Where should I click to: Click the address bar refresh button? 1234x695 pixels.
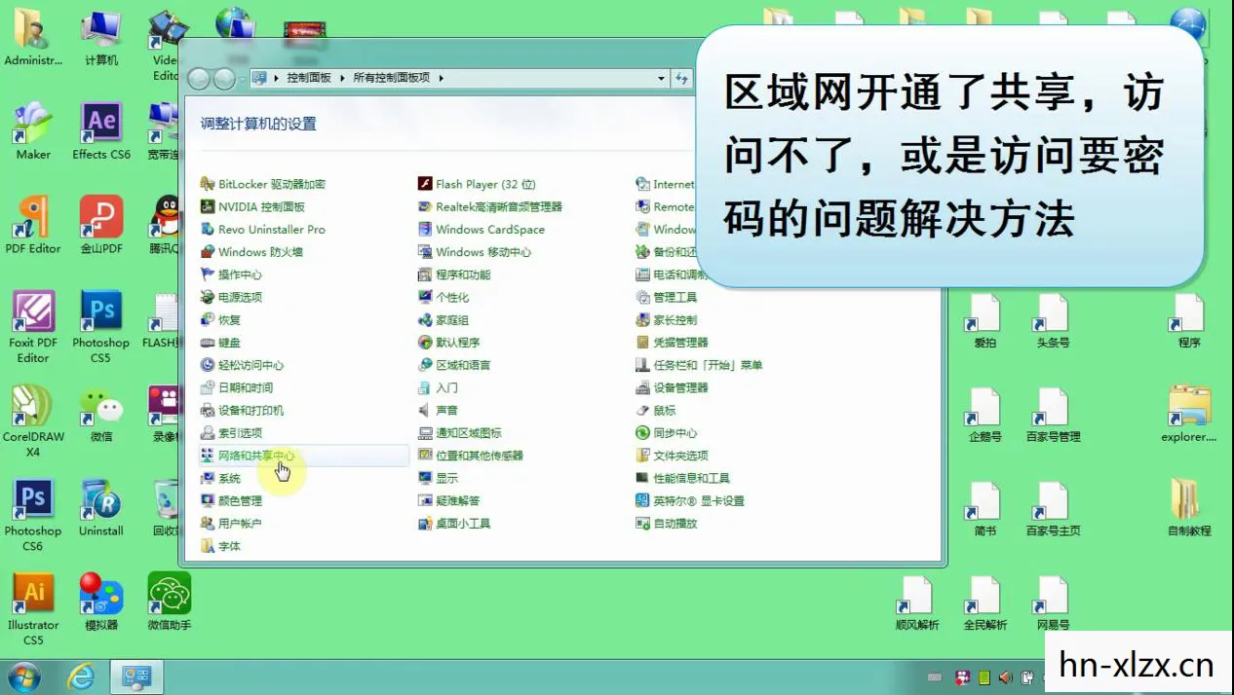click(x=682, y=78)
